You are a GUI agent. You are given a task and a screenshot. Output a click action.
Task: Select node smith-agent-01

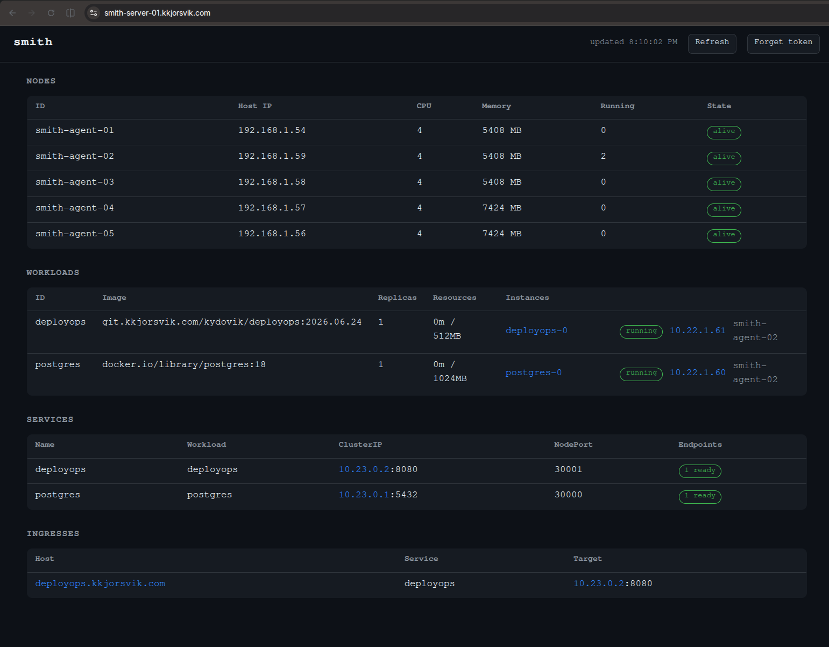[x=74, y=130]
